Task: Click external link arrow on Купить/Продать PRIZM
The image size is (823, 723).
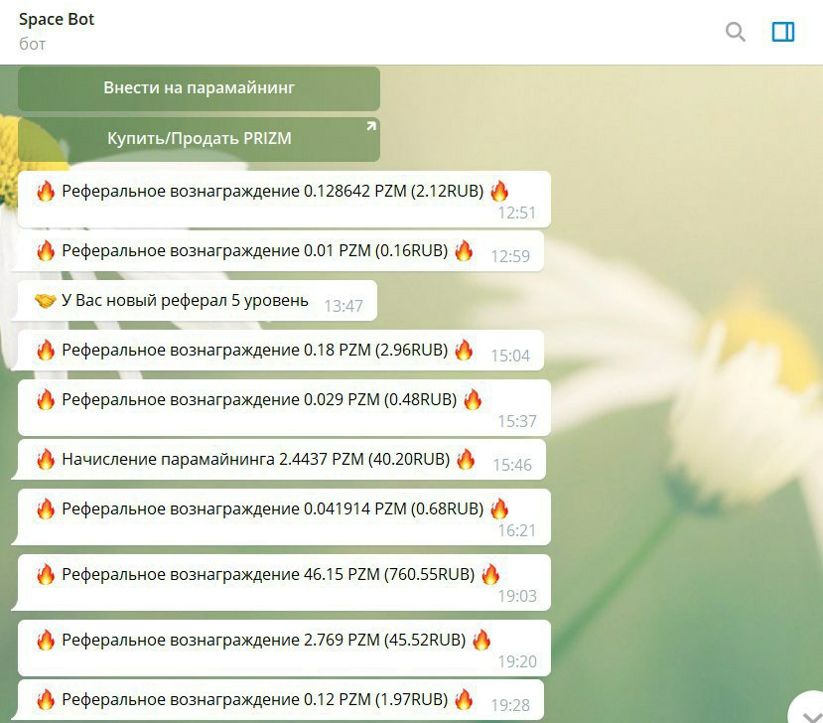Action: point(371,126)
